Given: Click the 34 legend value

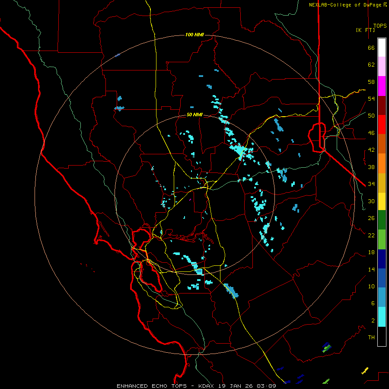Looking at the screenshot, I should tap(371, 184).
